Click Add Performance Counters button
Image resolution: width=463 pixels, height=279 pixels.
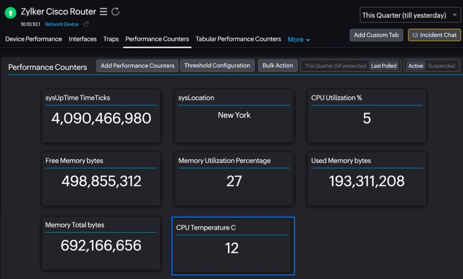pos(137,65)
